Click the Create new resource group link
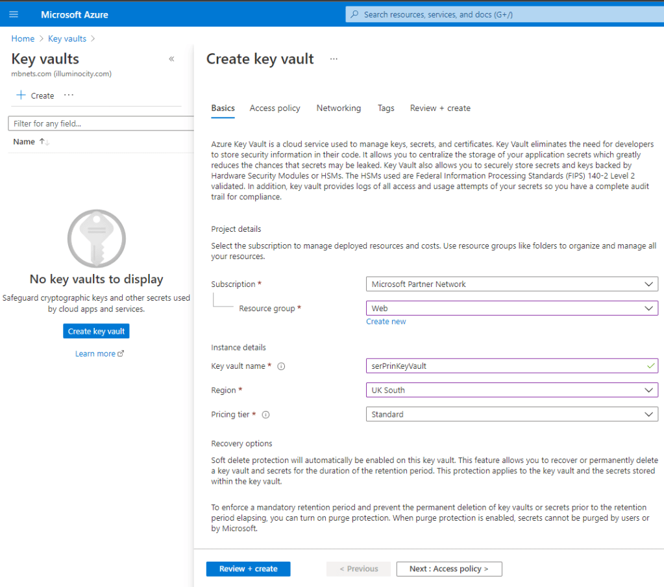The width and height of the screenshot is (664, 587). pos(386,321)
